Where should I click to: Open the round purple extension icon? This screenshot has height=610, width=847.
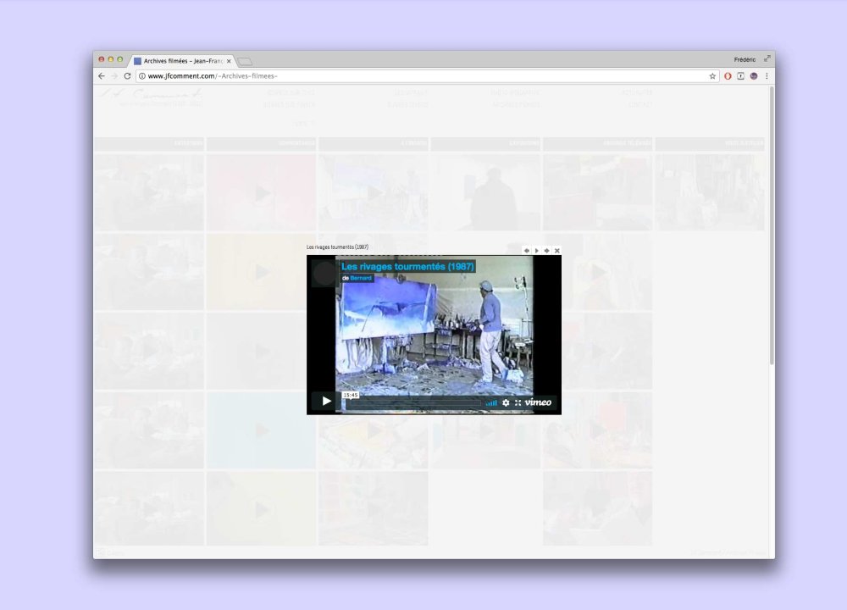tap(754, 76)
